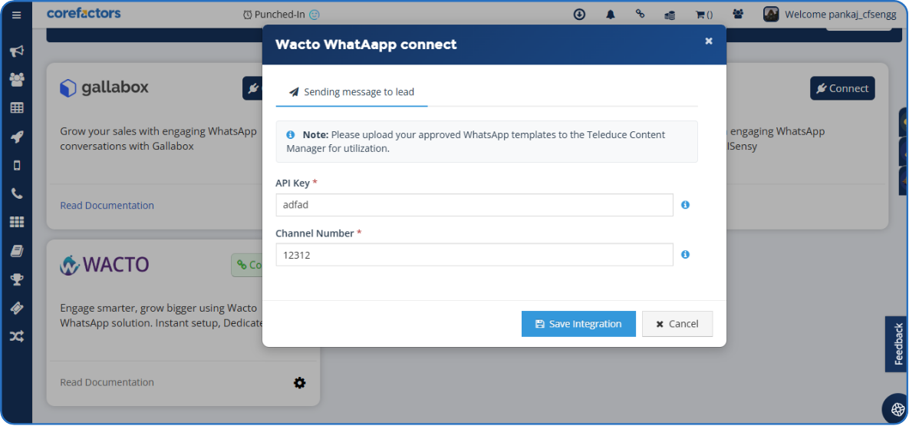Click the Channel Number info icon
Image resolution: width=909 pixels, height=426 pixels.
pyautogui.click(x=685, y=254)
